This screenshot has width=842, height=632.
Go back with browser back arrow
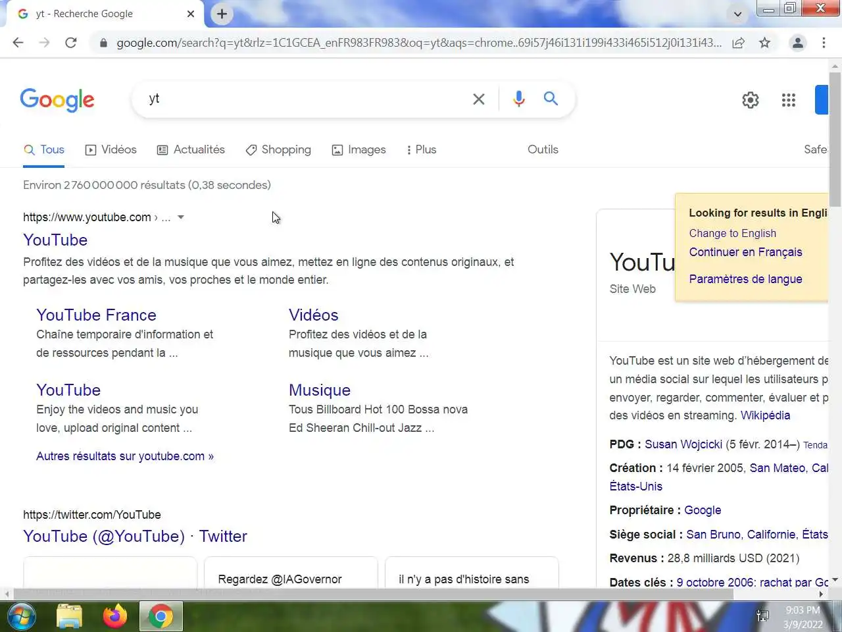(x=18, y=43)
